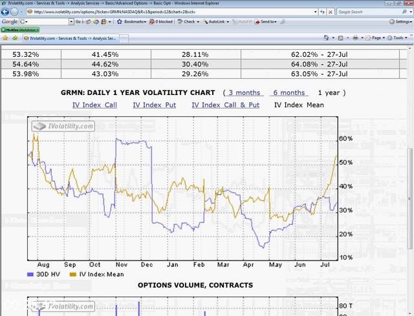Click the Google Search input box
The width and height of the screenshot is (414, 316).
point(369,12)
